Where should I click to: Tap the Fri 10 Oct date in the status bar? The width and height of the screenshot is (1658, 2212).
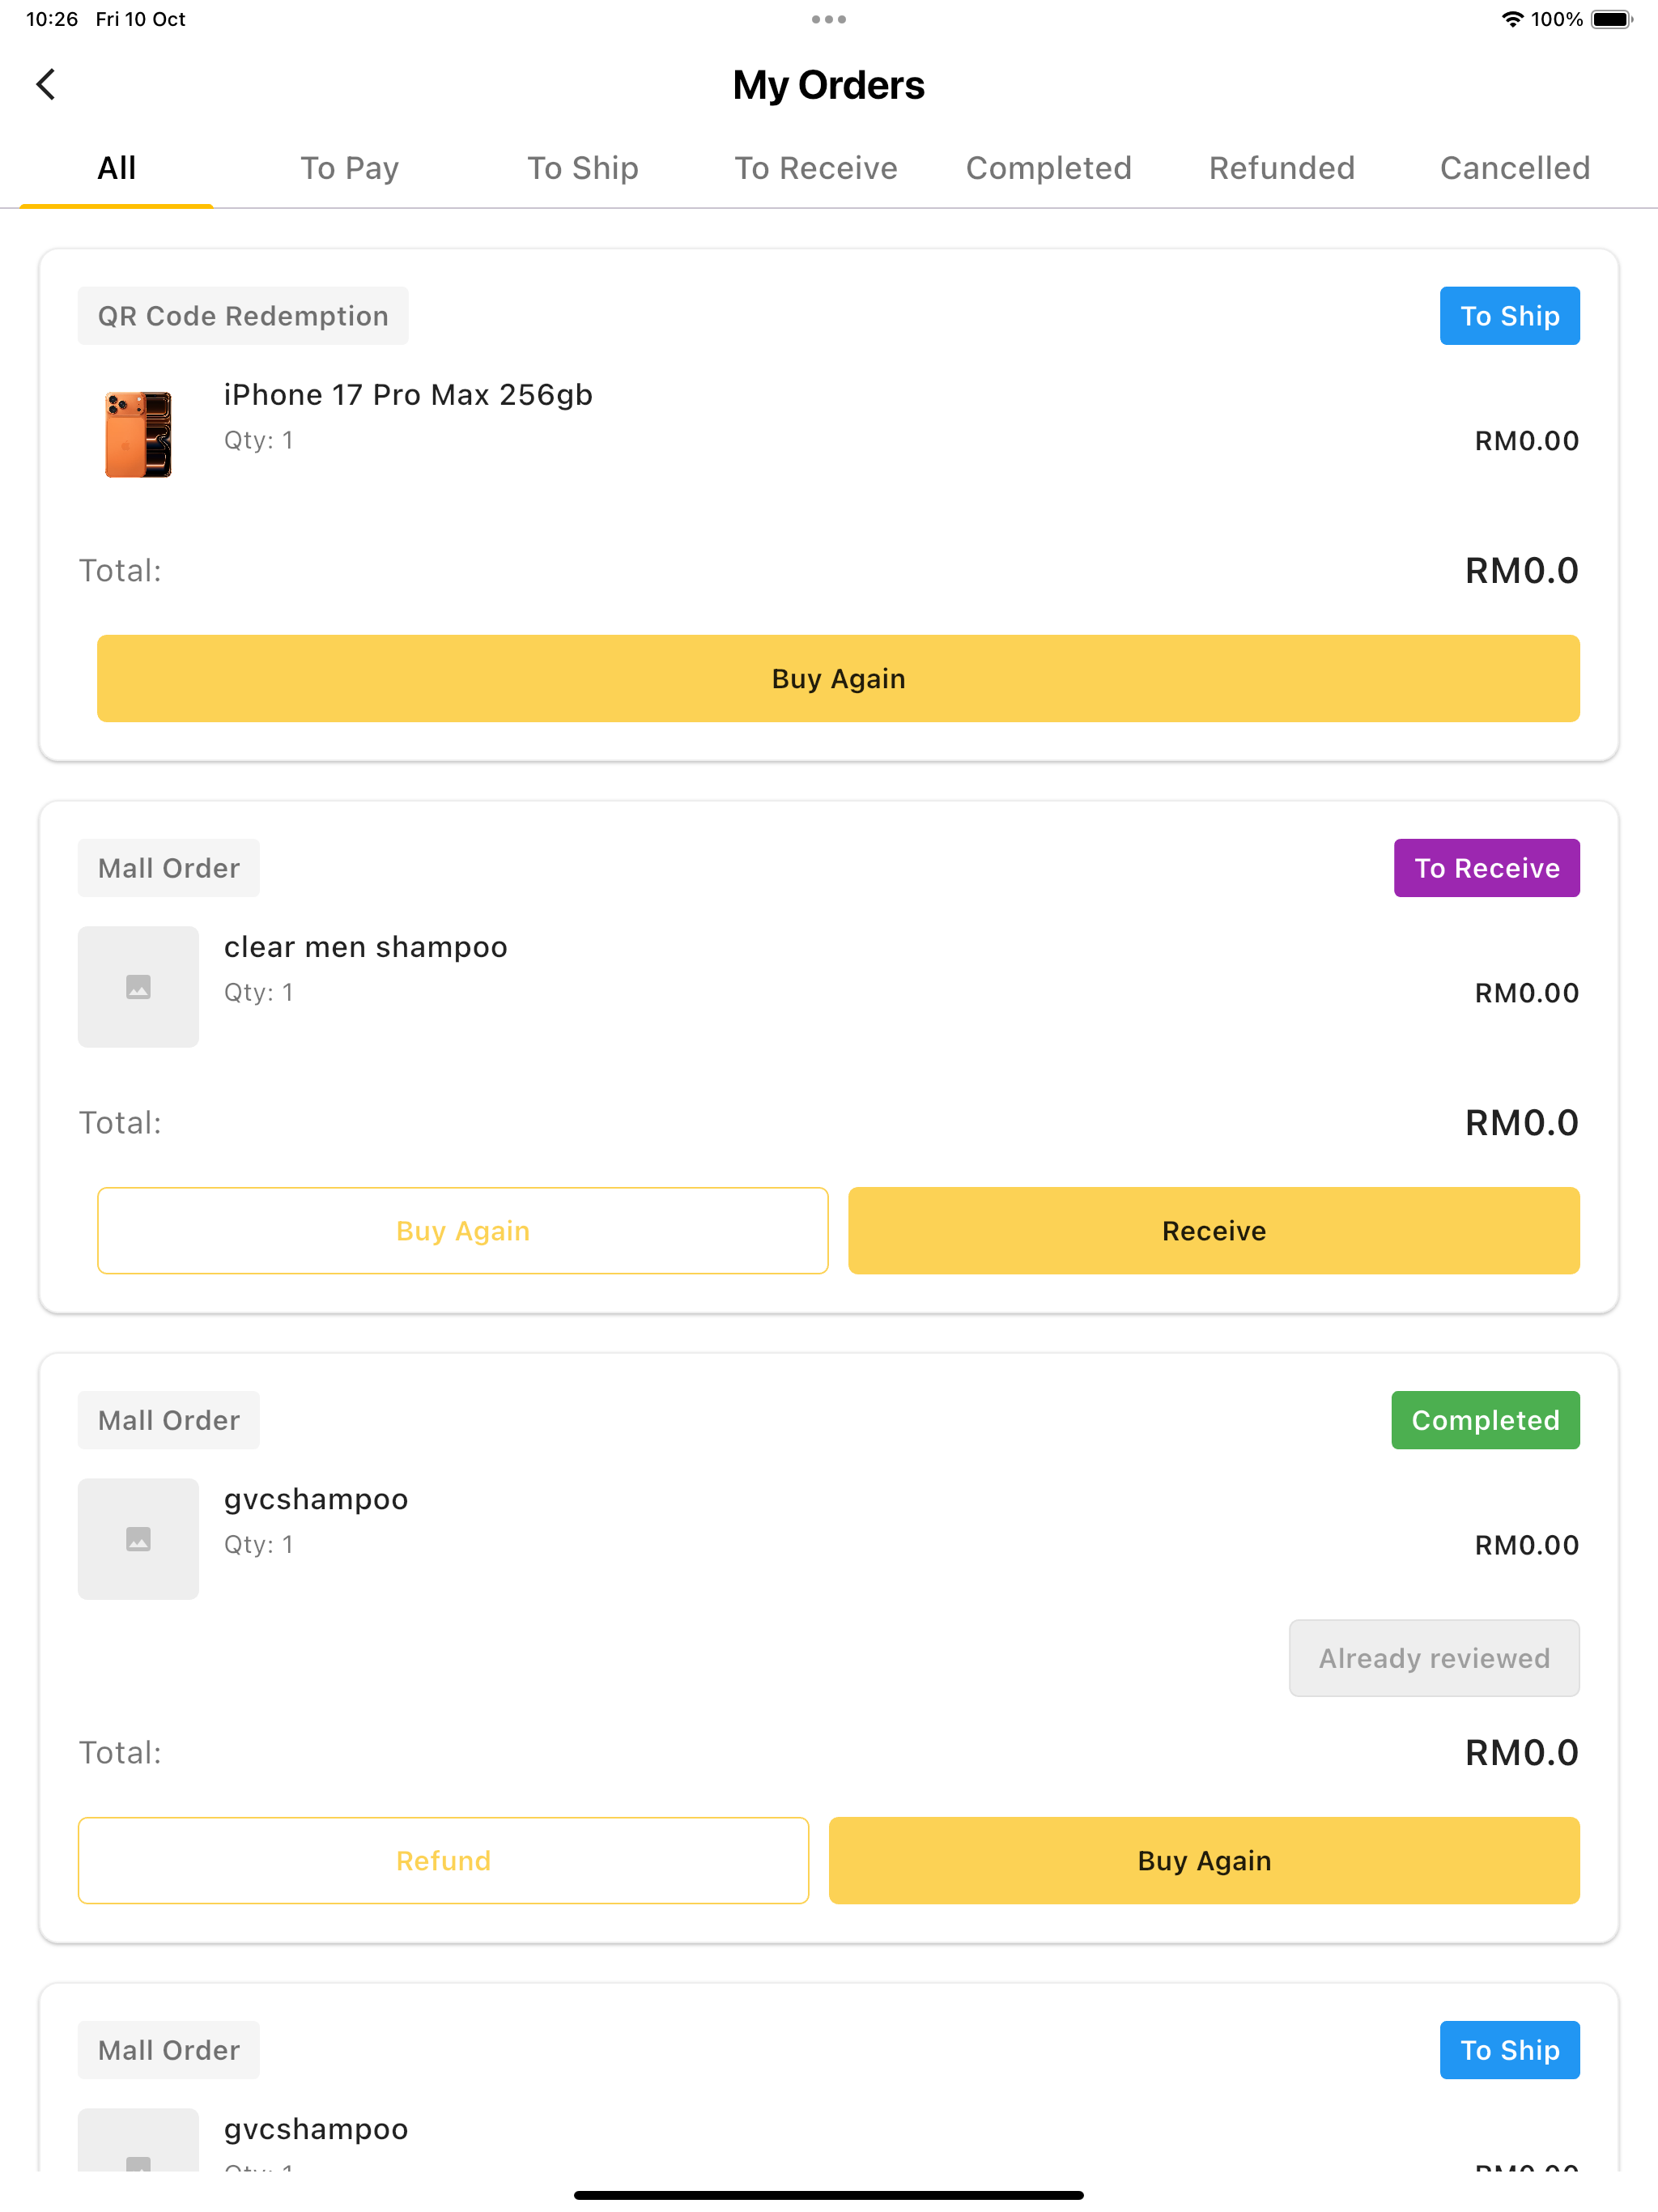pyautogui.click(x=140, y=19)
